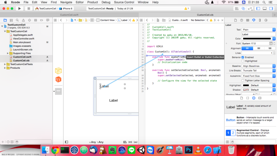277x156 pixels.
Task: Click the Color swatch for label text
Action: tap(257, 39)
